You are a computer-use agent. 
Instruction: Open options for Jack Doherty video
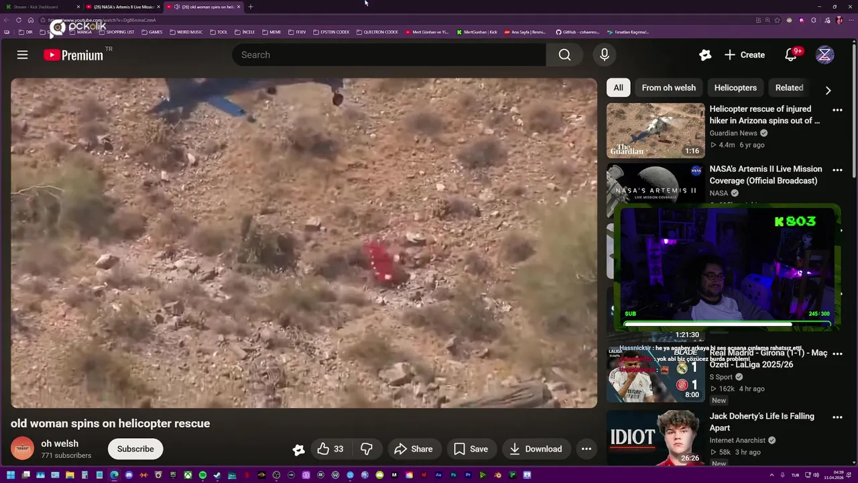pos(837,417)
